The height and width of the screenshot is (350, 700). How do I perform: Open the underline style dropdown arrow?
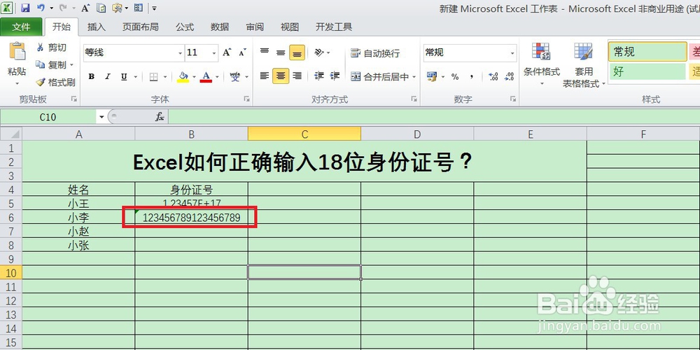pos(135,77)
